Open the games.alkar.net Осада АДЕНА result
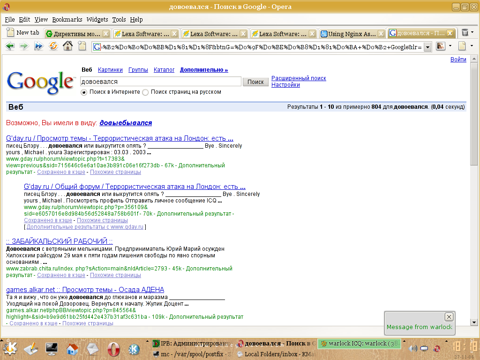 (x=85, y=290)
